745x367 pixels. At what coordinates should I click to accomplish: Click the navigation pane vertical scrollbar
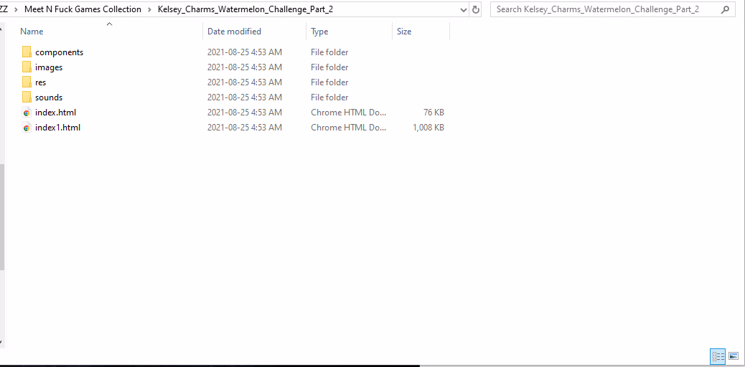coord(2,215)
